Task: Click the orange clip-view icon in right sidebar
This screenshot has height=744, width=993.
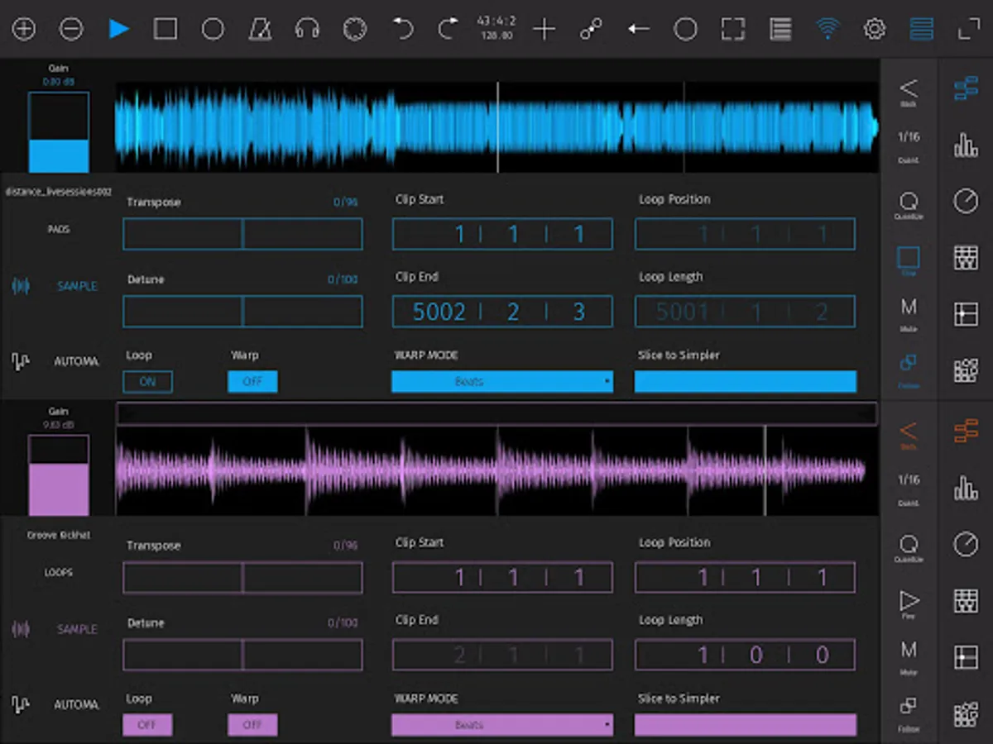Action: [966, 432]
